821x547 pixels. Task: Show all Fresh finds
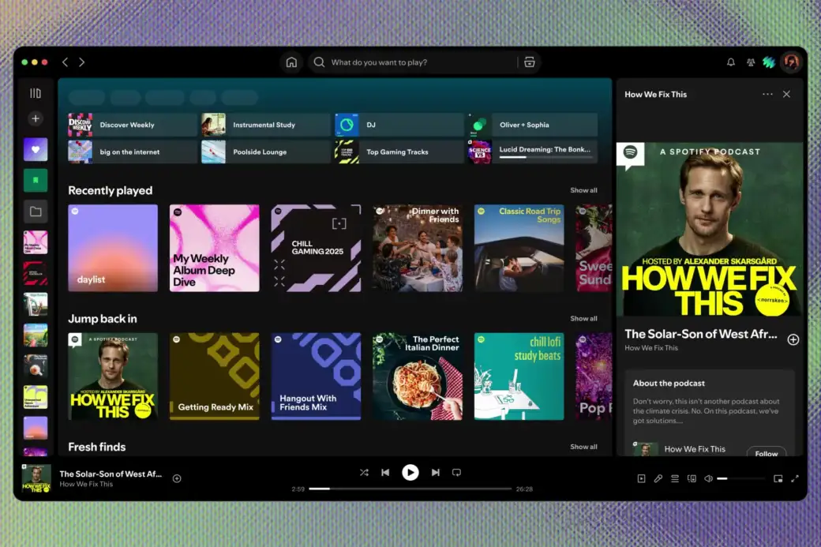coord(583,447)
